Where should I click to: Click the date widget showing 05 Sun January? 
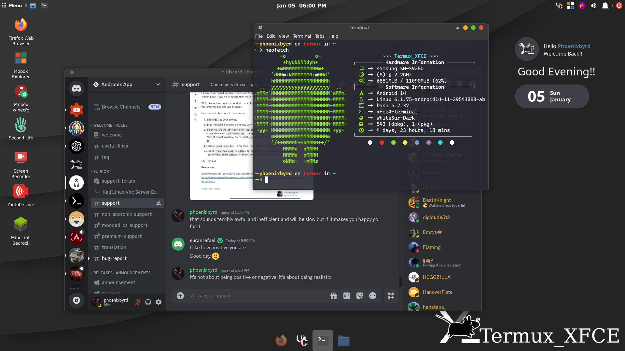pos(552,97)
